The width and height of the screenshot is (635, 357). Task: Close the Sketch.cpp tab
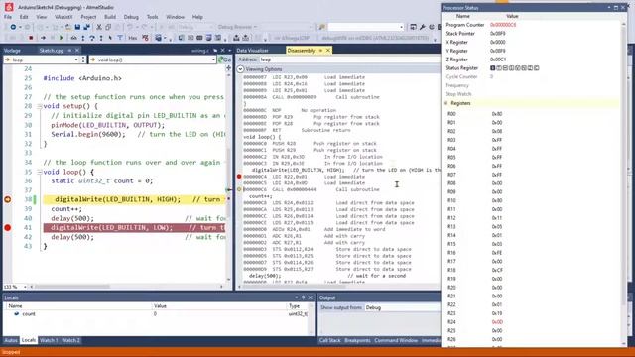[77, 51]
